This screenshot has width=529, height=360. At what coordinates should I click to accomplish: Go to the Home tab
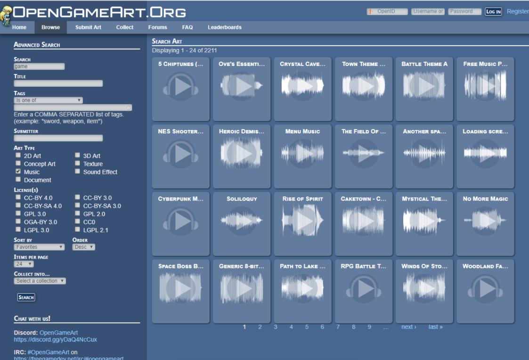point(19,27)
